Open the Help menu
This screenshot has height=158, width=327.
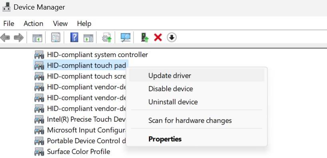coord(84,24)
